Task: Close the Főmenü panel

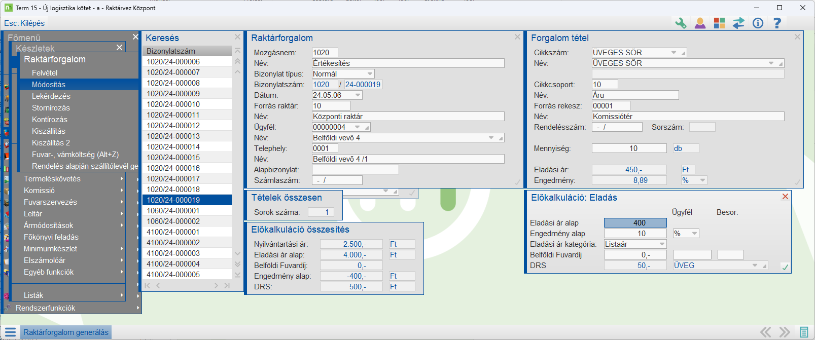Action: click(x=135, y=37)
